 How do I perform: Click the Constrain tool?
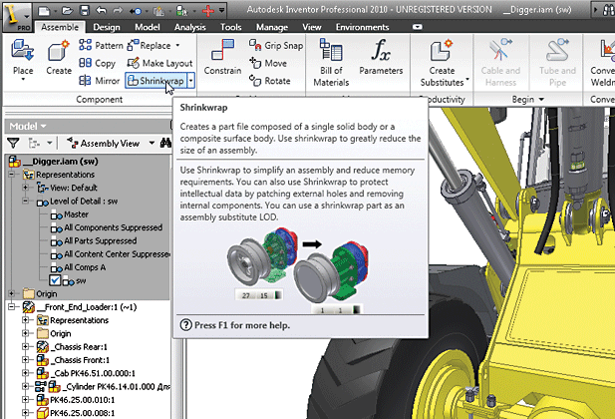(222, 57)
